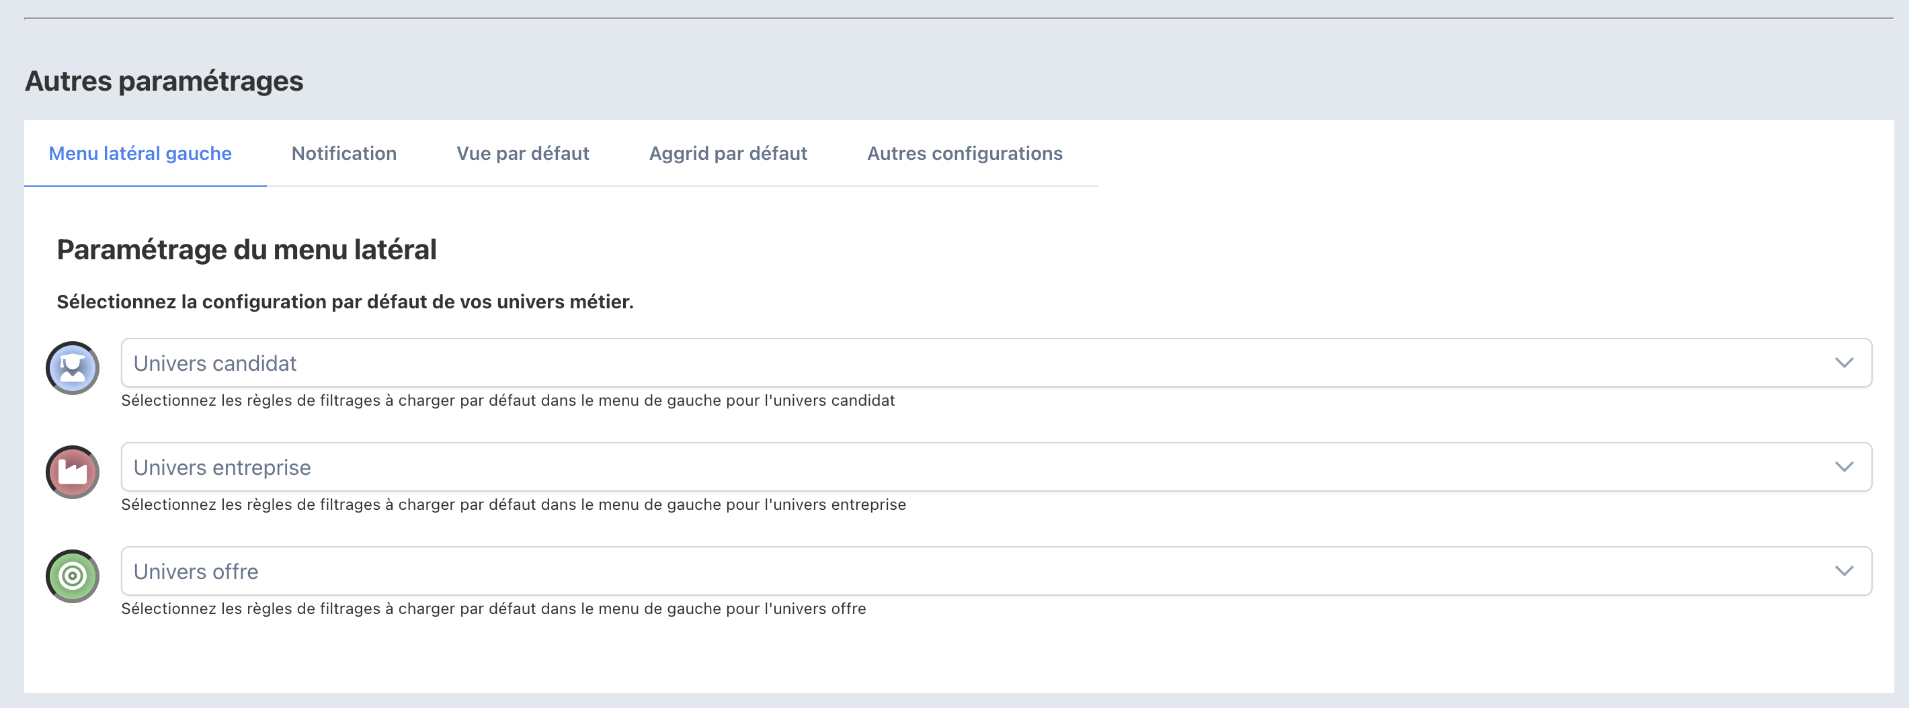Click the Autres paramétrages heading

click(164, 81)
